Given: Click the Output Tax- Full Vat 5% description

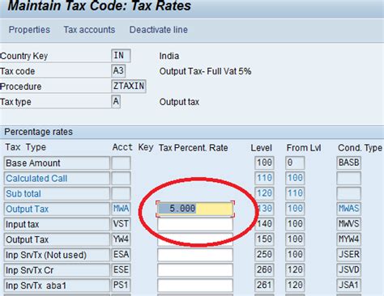Looking at the screenshot, I should pyautogui.click(x=205, y=71).
